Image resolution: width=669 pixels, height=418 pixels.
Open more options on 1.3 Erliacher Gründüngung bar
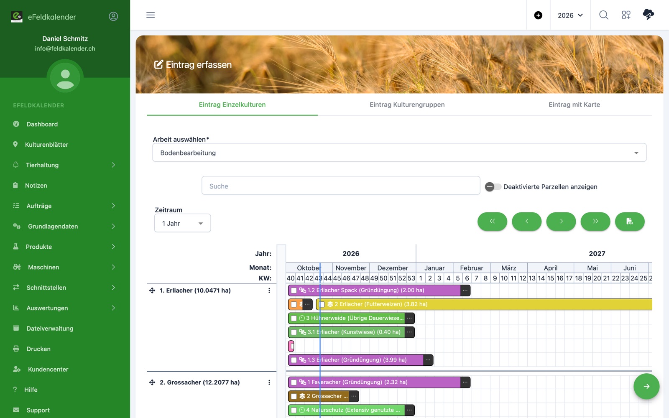coord(428,360)
